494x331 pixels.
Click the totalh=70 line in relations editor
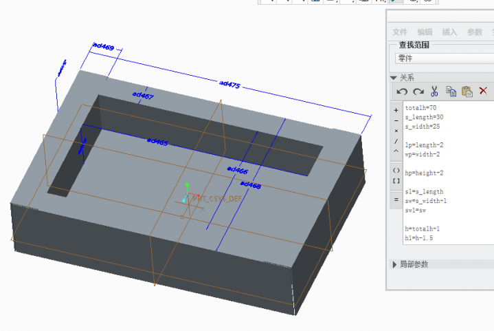pos(420,108)
